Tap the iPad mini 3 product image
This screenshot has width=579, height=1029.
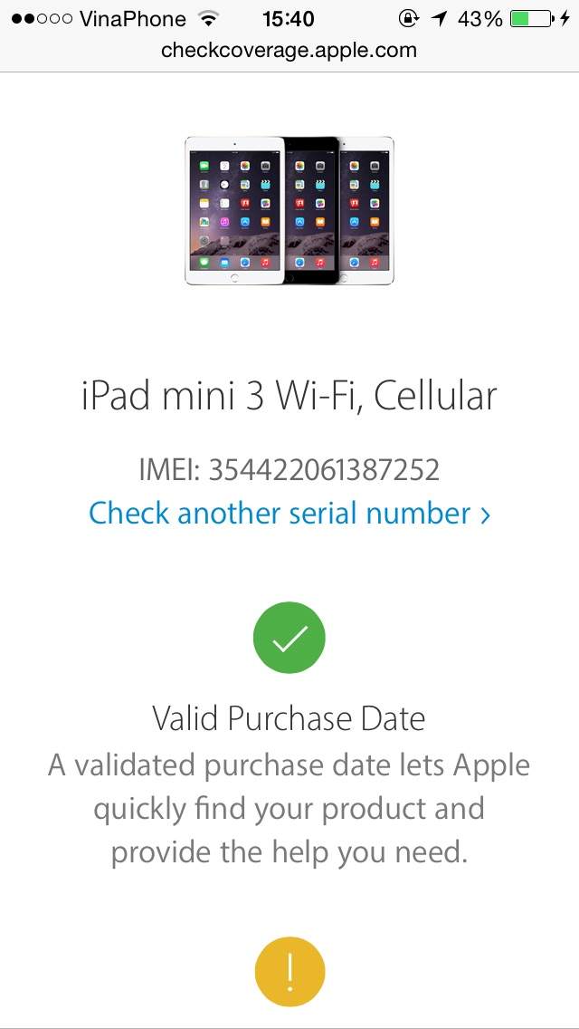coord(289,210)
